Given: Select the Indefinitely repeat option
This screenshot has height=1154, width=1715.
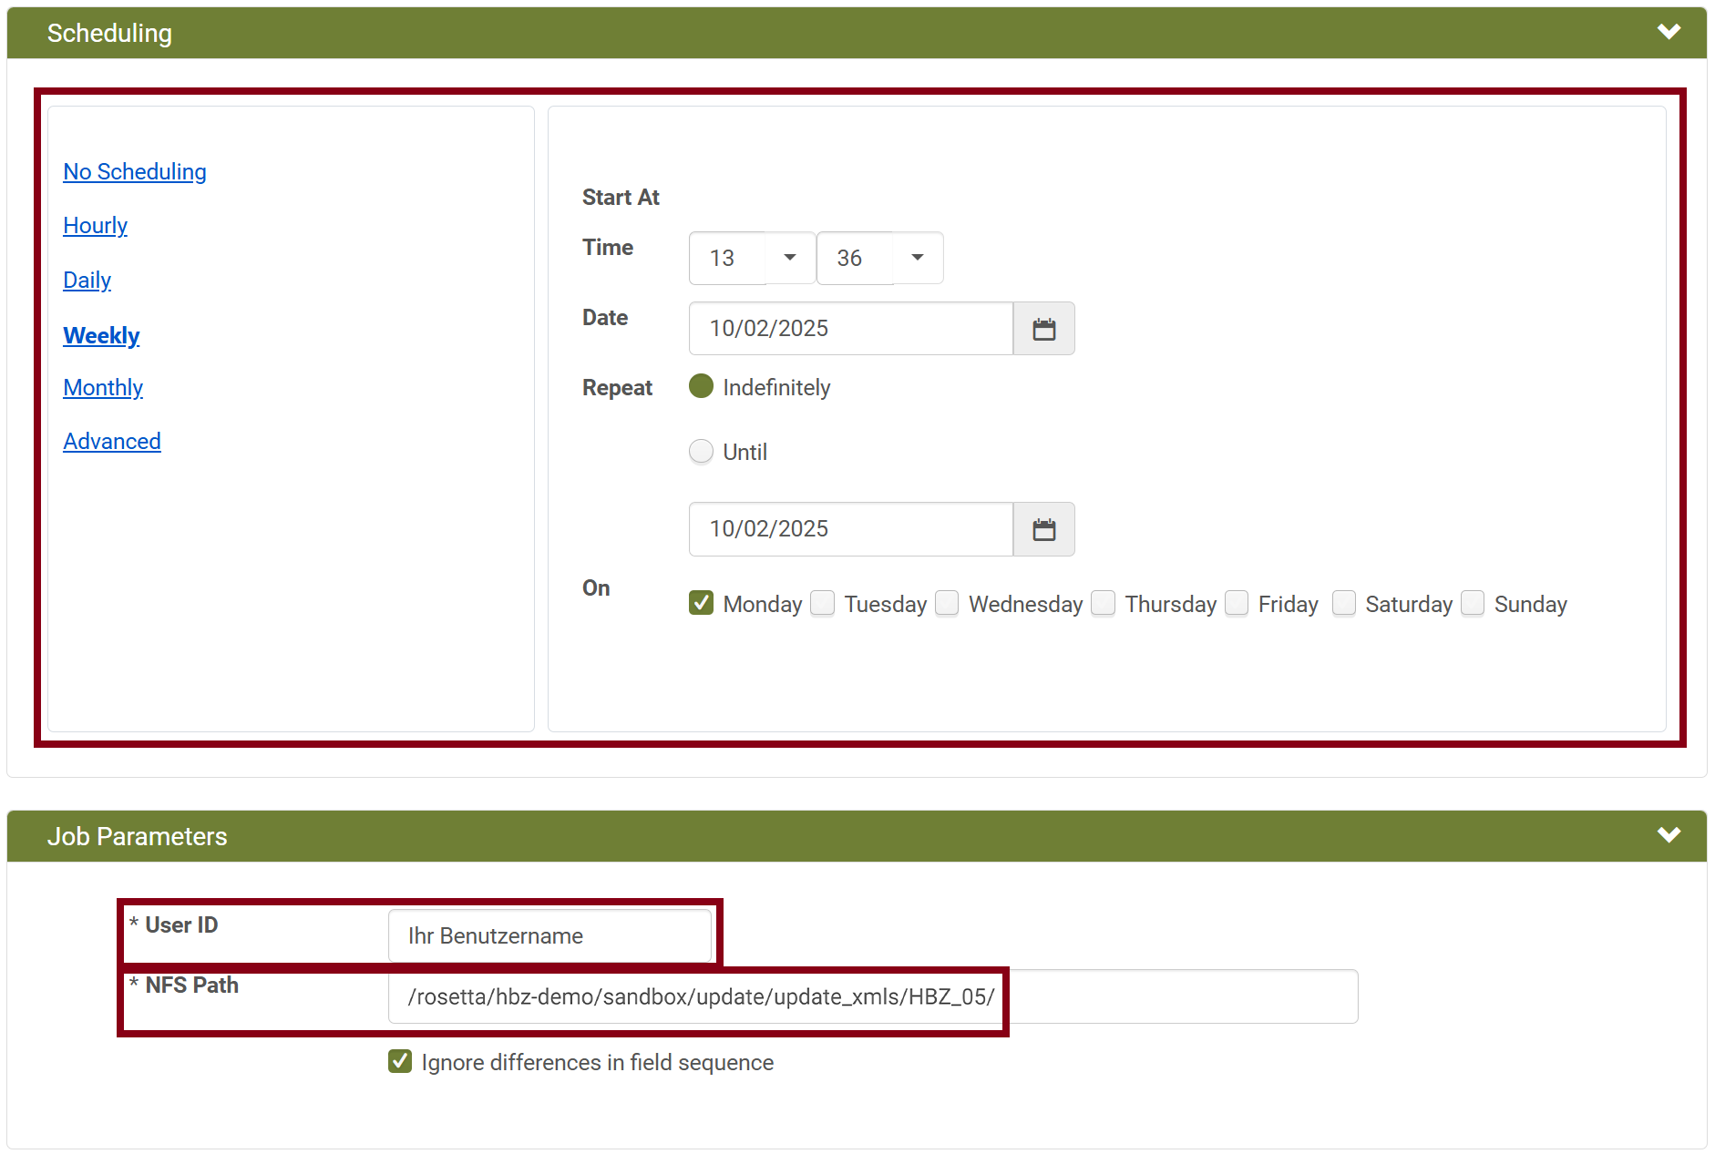Looking at the screenshot, I should coord(701,386).
